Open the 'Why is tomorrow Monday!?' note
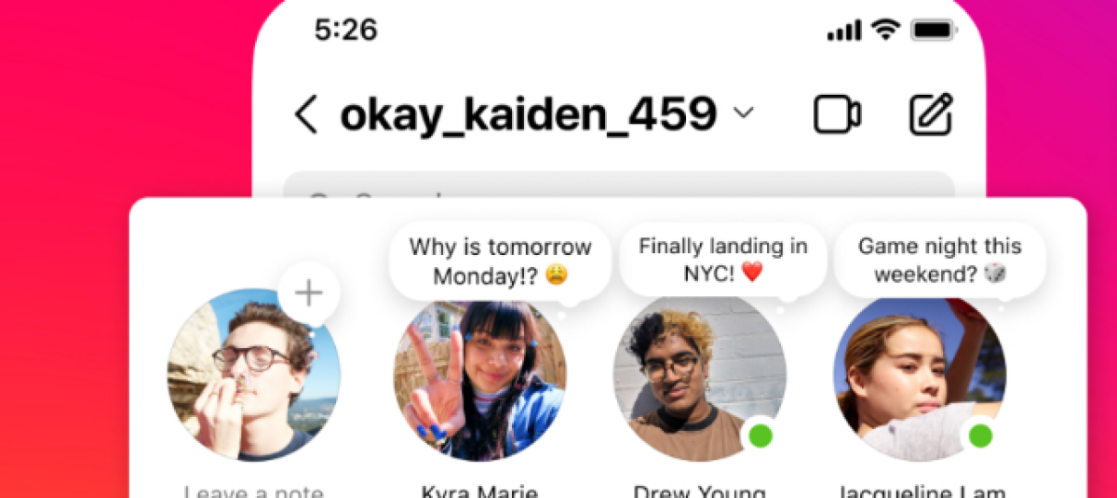The image size is (1117, 498). click(500, 262)
